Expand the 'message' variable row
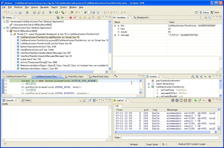This screenshot has width=224, height=148. point(115,35)
